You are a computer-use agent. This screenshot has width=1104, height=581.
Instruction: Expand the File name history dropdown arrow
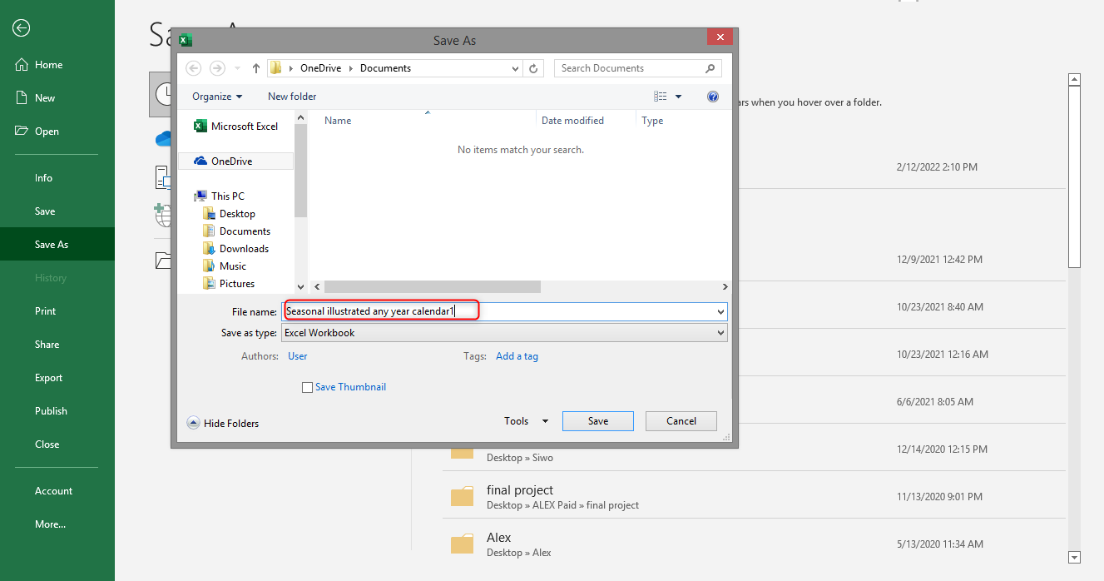pos(720,311)
